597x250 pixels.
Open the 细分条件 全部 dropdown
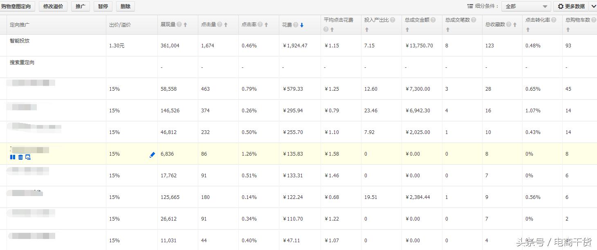click(x=526, y=7)
